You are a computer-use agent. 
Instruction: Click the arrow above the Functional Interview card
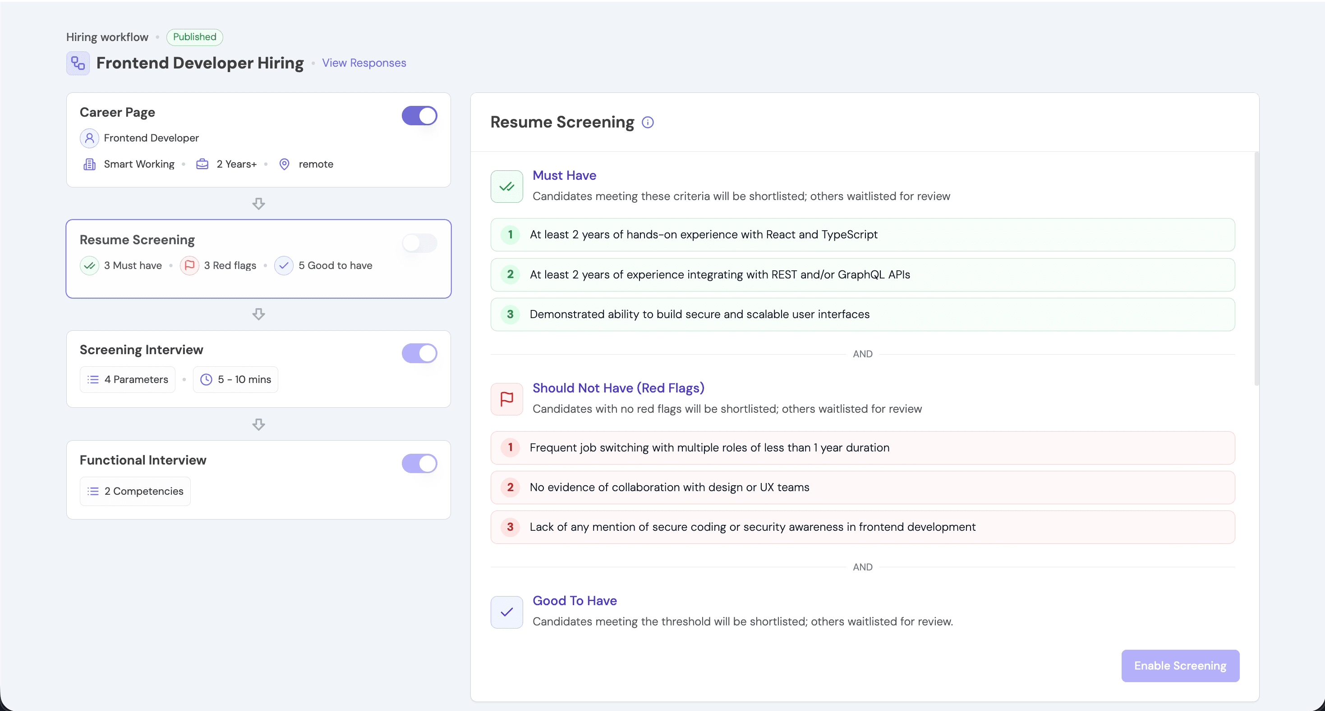click(259, 424)
